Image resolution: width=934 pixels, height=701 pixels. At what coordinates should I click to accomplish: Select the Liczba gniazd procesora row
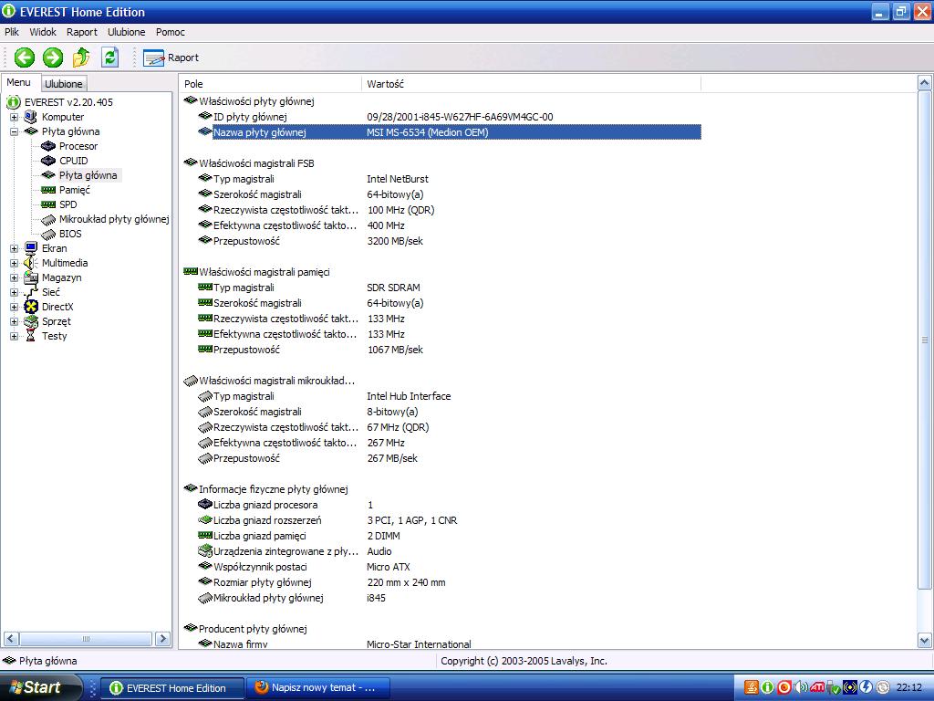[x=442, y=505]
